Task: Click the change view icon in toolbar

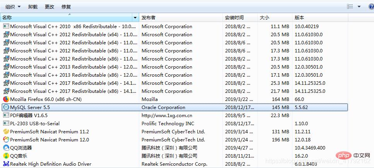Action: pyautogui.click(x=350, y=7)
